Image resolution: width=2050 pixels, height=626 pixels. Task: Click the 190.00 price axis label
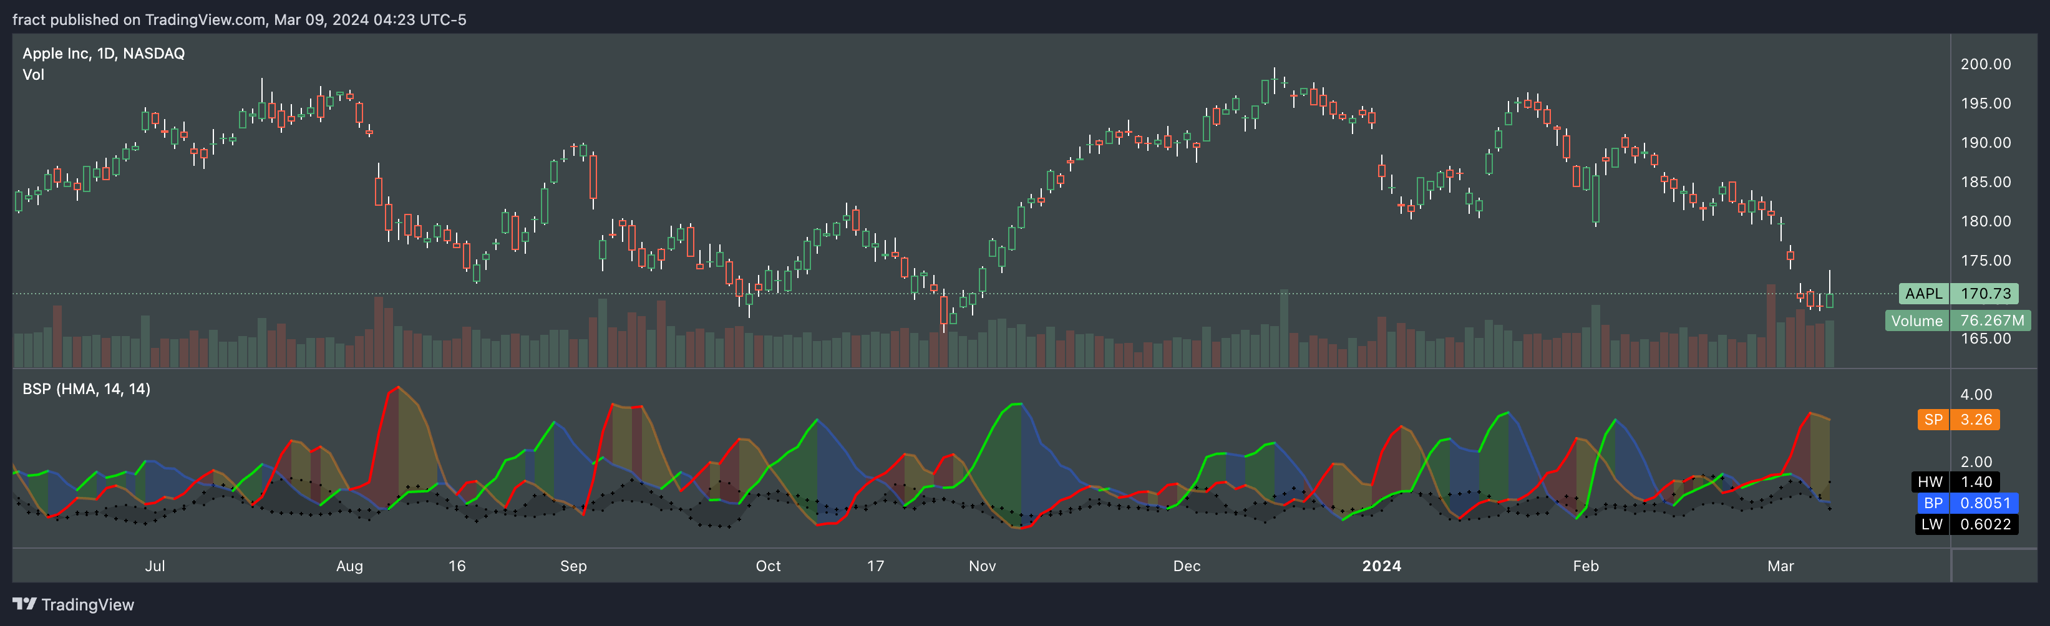pos(1984,143)
